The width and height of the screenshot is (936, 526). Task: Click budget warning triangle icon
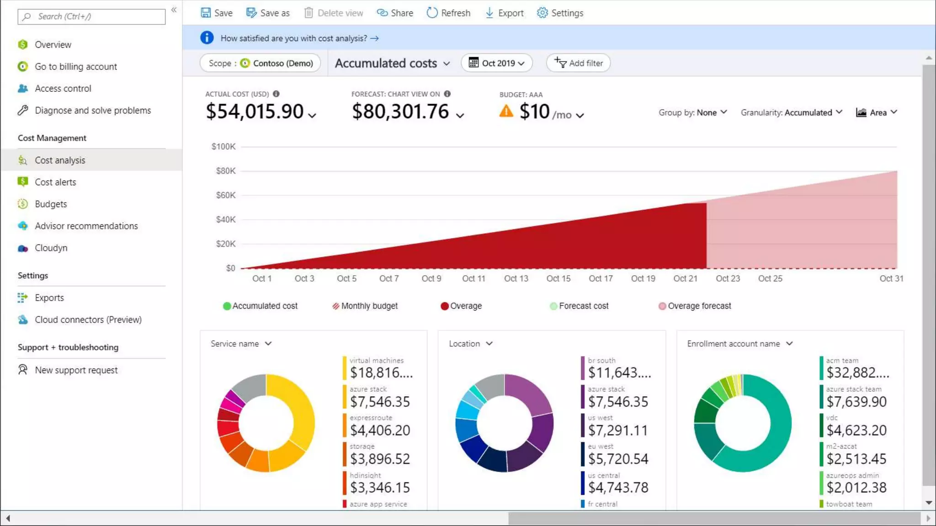(506, 111)
